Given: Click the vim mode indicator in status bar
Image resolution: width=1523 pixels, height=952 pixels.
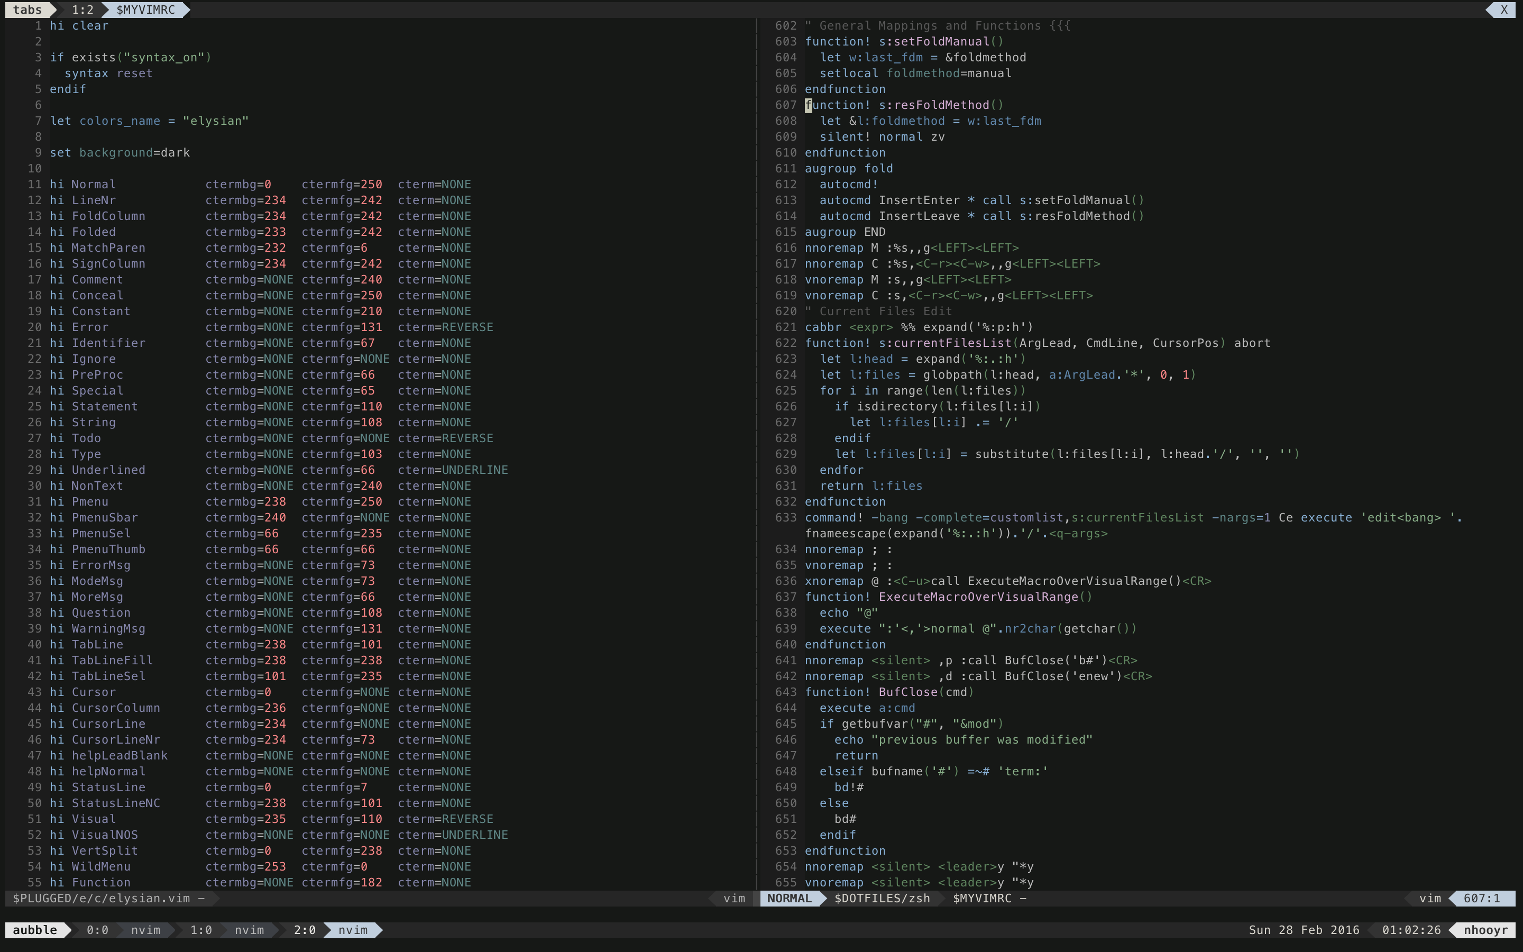Looking at the screenshot, I should tap(791, 898).
